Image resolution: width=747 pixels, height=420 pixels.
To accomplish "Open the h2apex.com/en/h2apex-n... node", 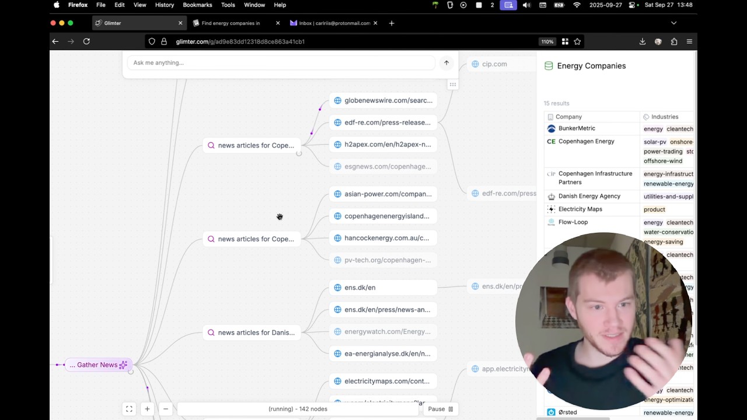I will click(x=383, y=145).
